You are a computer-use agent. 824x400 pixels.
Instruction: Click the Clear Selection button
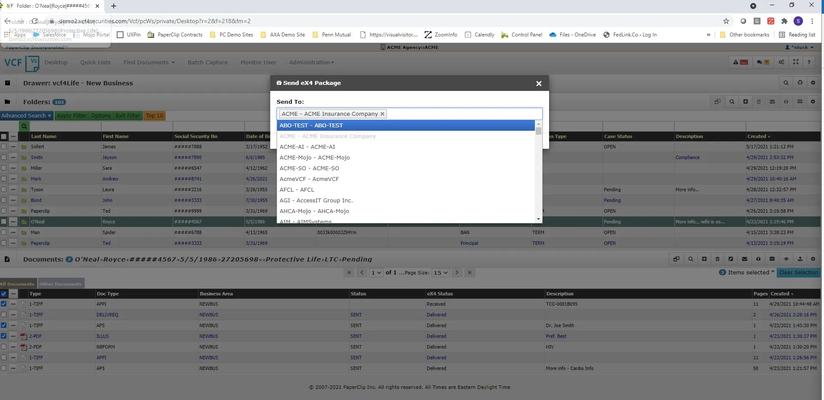(798, 272)
